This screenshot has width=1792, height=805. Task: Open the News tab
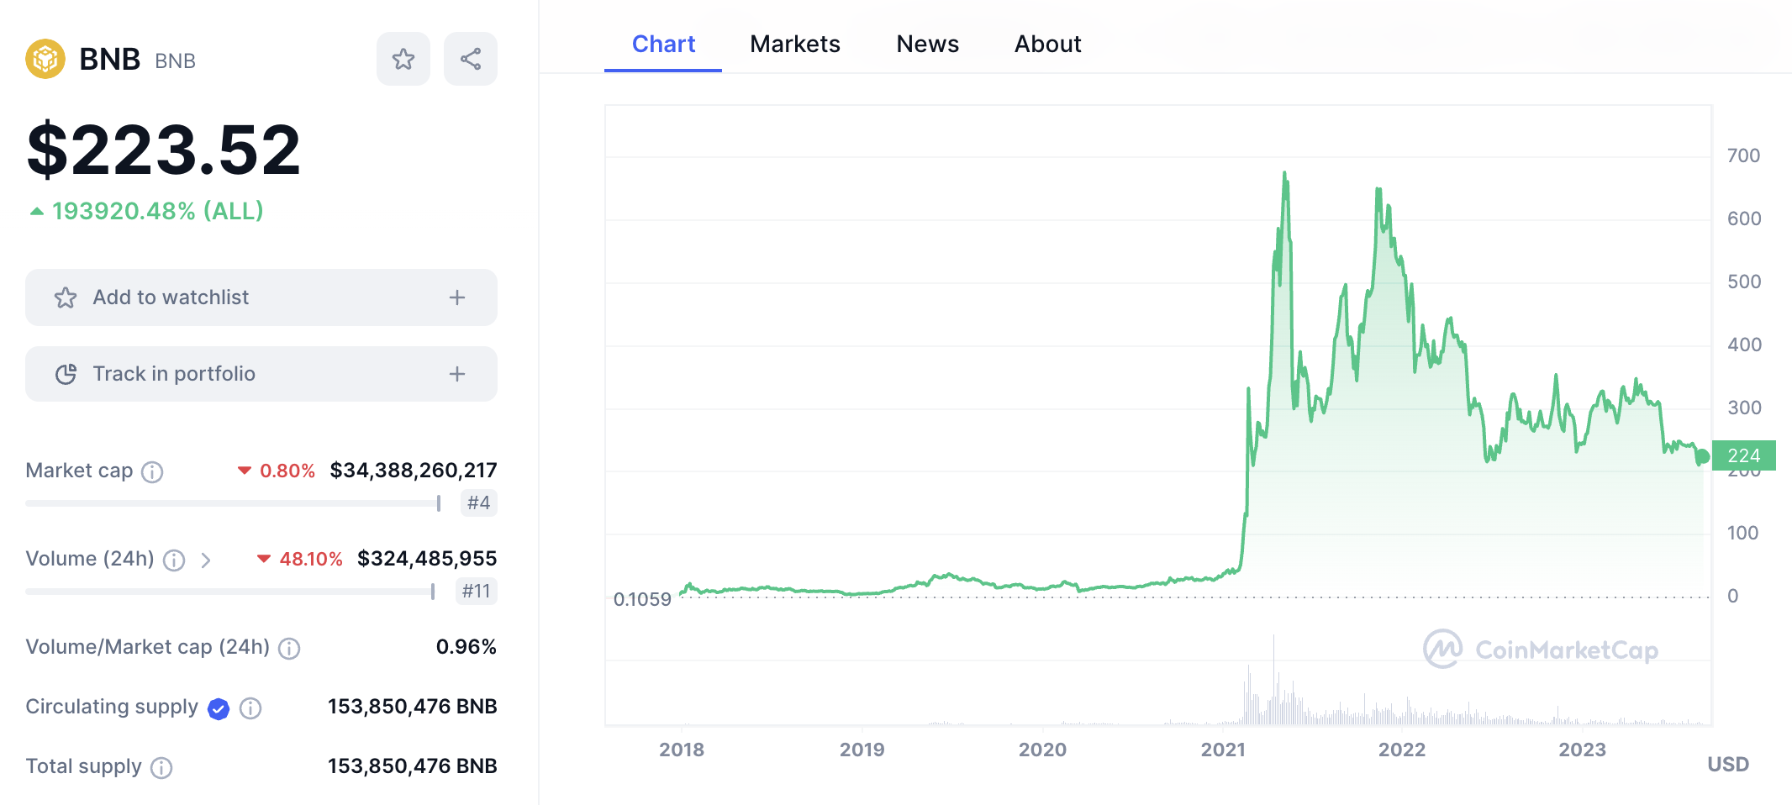(927, 44)
